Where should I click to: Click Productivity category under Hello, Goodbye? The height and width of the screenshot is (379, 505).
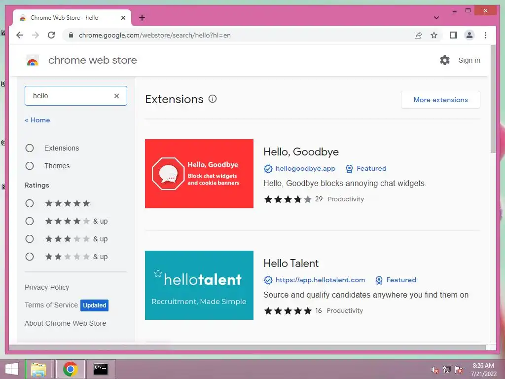click(x=346, y=199)
